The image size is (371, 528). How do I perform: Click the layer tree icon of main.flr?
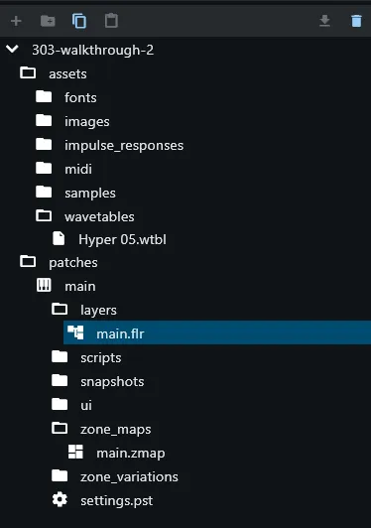coord(75,332)
